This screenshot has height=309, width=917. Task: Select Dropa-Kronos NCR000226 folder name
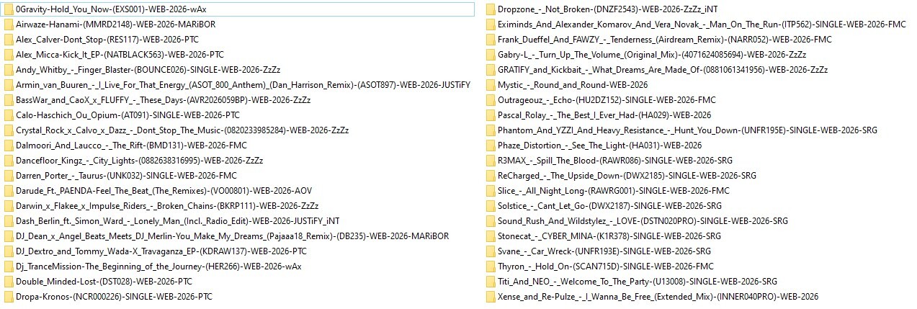click(114, 297)
